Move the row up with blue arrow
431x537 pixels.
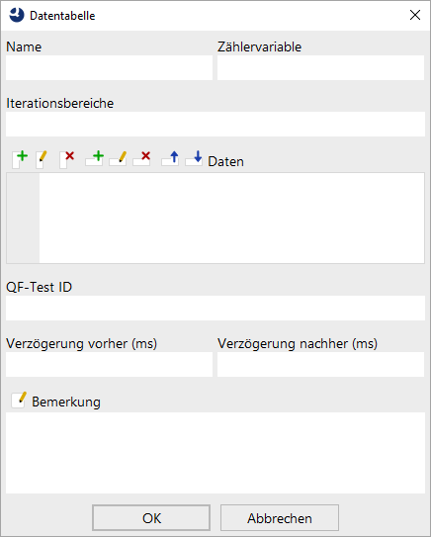tap(170, 158)
